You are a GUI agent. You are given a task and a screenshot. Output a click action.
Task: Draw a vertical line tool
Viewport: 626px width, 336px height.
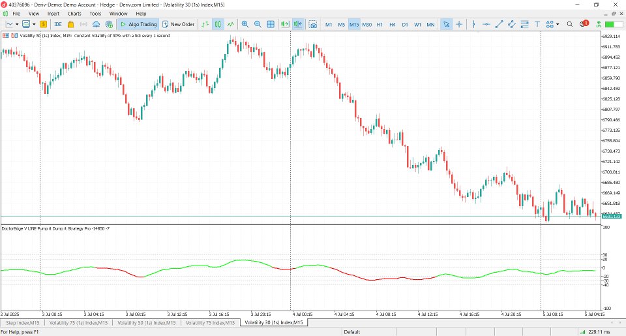coord(473,24)
